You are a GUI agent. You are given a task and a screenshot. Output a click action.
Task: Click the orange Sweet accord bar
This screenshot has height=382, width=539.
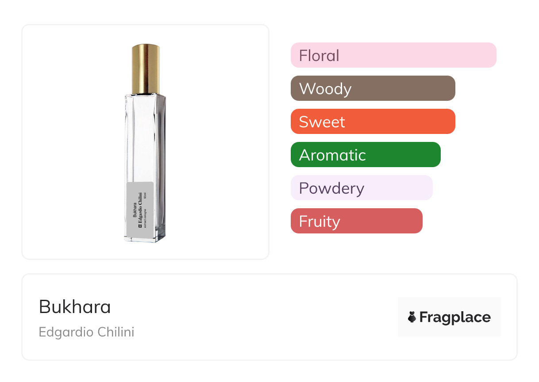pyautogui.click(x=373, y=122)
